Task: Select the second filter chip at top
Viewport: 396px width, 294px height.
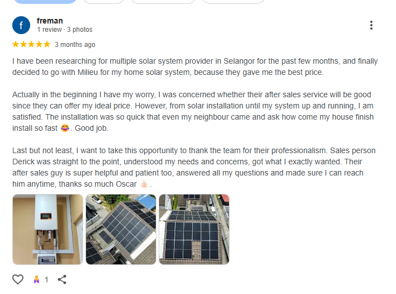Action: (x=103, y=2)
